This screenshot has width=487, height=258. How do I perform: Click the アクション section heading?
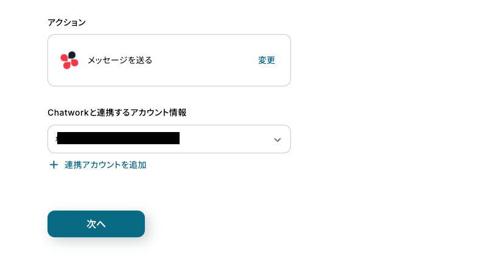(x=67, y=23)
